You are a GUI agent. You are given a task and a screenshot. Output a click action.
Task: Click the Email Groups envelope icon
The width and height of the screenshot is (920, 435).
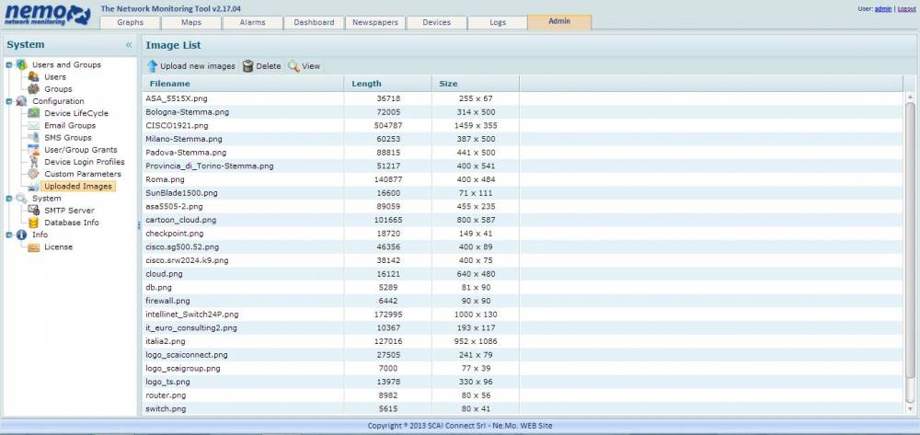coord(33,125)
